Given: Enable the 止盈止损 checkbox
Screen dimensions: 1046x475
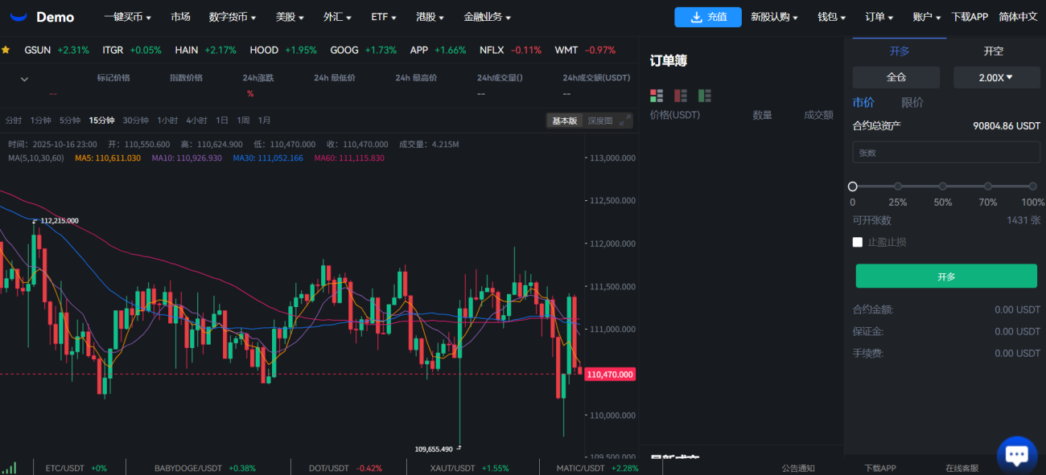Looking at the screenshot, I should tap(858, 242).
